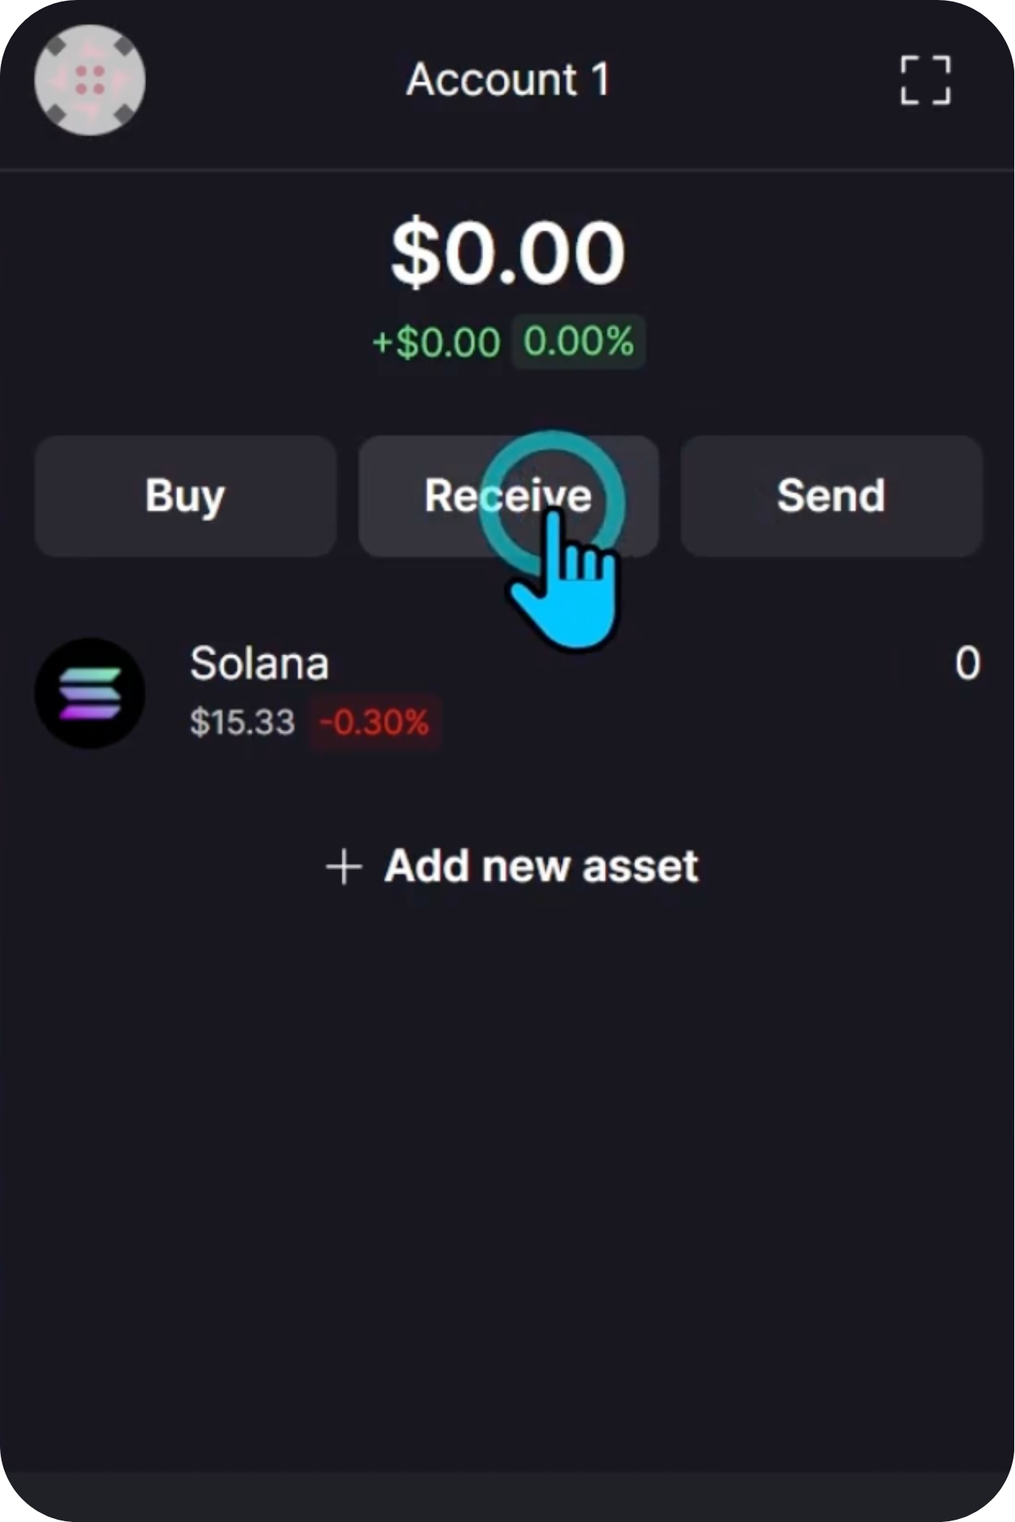This screenshot has height=1522, width=1015.
Task: Select the Solana asset name
Action: pyautogui.click(x=259, y=664)
